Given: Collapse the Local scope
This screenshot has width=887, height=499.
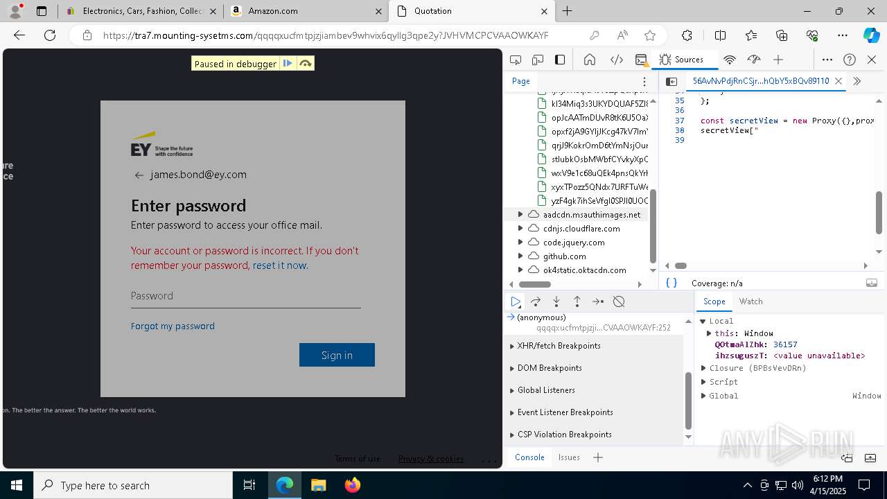Looking at the screenshot, I should pyautogui.click(x=703, y=321).
